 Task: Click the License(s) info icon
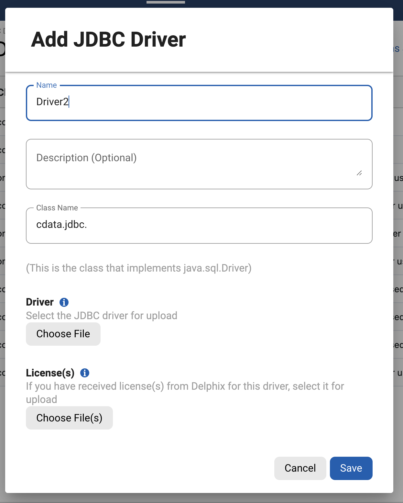(x=85, y=373)
